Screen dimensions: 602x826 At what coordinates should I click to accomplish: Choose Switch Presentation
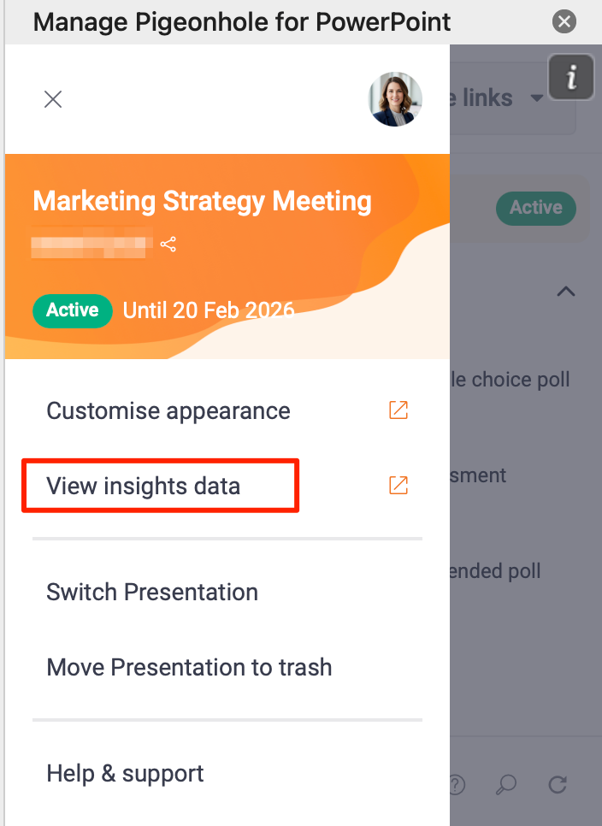pos(152,592)
